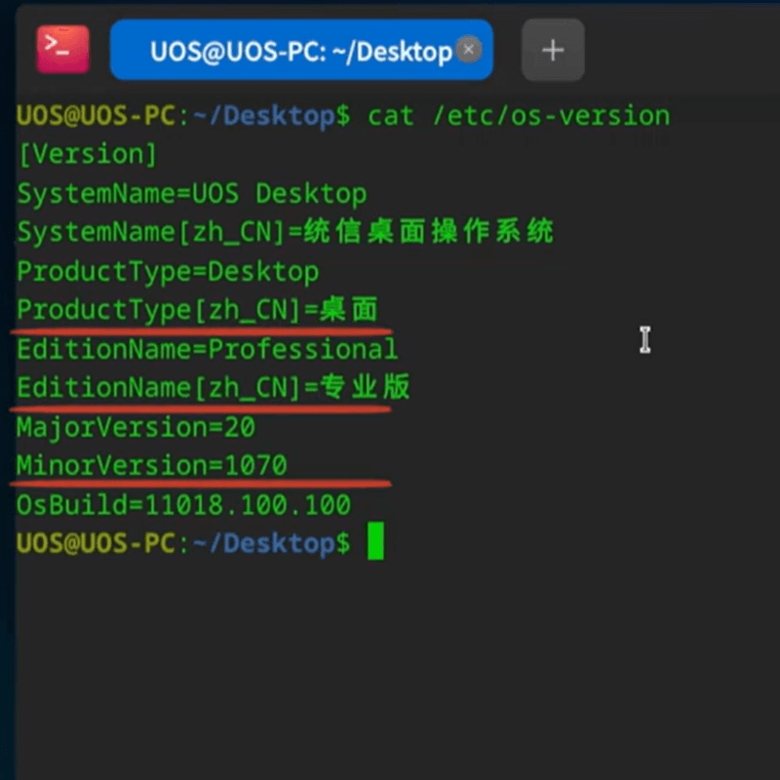Click the first UOS@UOS-PC prompt text
Screen dimensions: 780x780
[x=96, y=116]
